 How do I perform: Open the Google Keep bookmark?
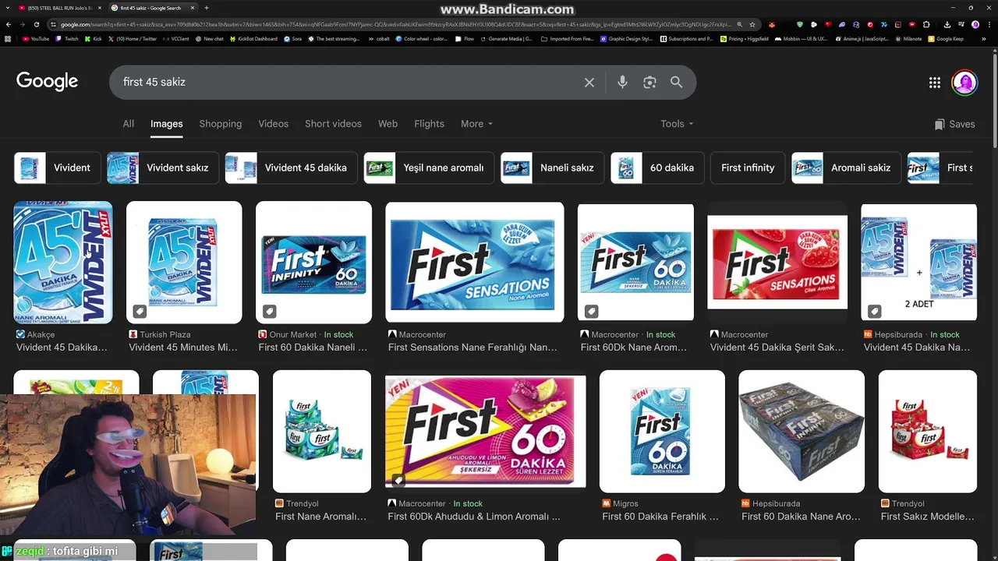point(946,38)
